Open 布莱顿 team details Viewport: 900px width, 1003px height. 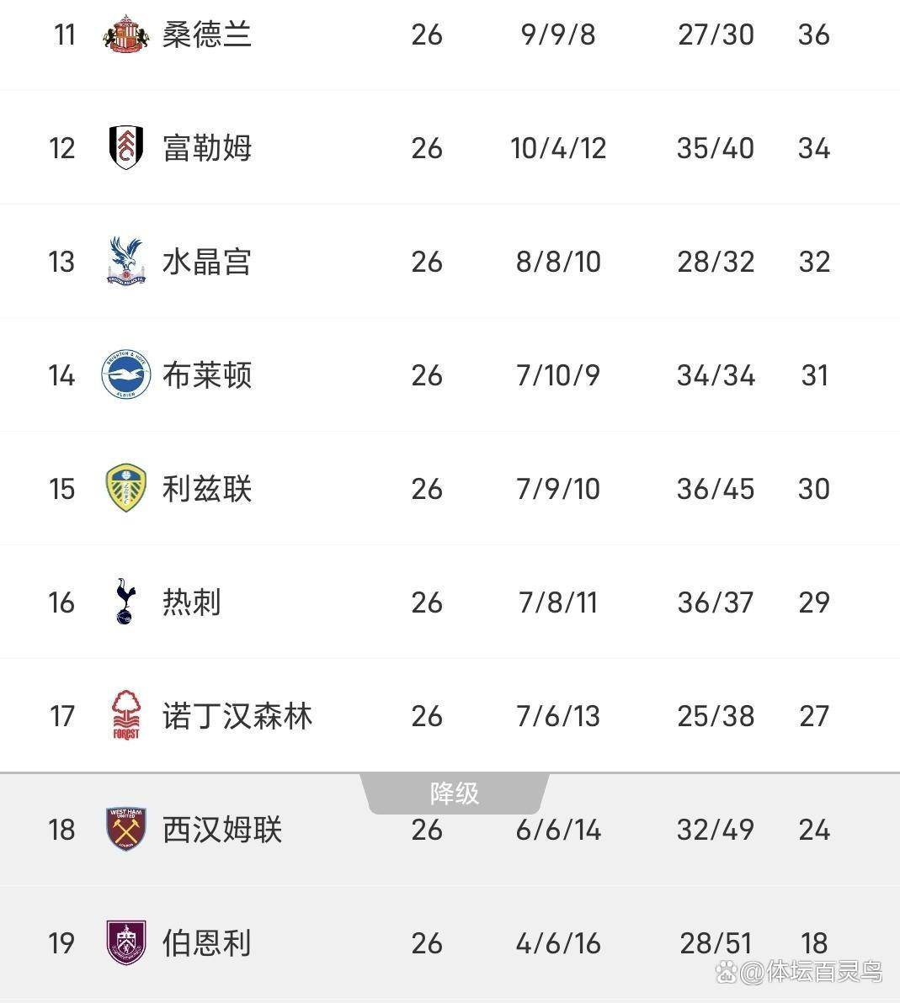tap(207, 375)
